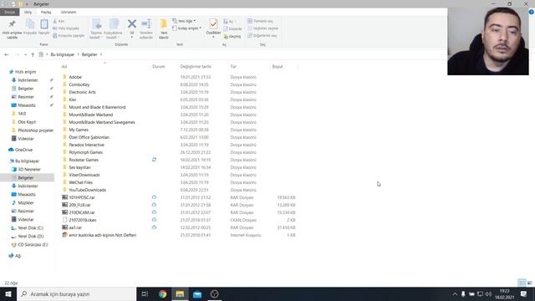
Task: Open the Dosya tab
Action: [x=9, y=12]
